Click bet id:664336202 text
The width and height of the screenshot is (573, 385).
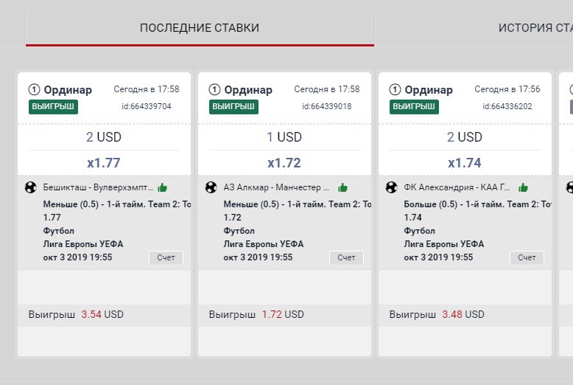pyautogui.click(x=507, y=106)
